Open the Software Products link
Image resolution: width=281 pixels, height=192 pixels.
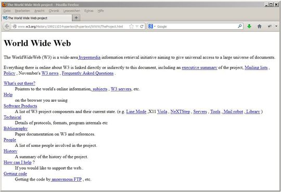pyautogui.click(x=20, y=106)
